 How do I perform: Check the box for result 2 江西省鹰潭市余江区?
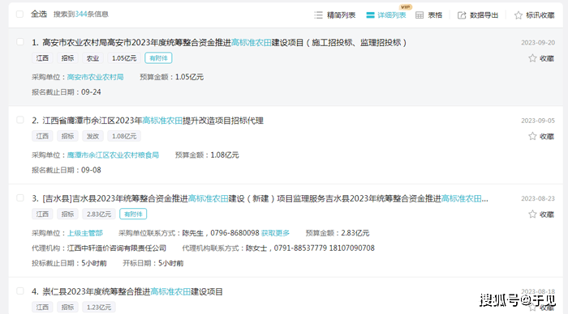pos(20,120)
